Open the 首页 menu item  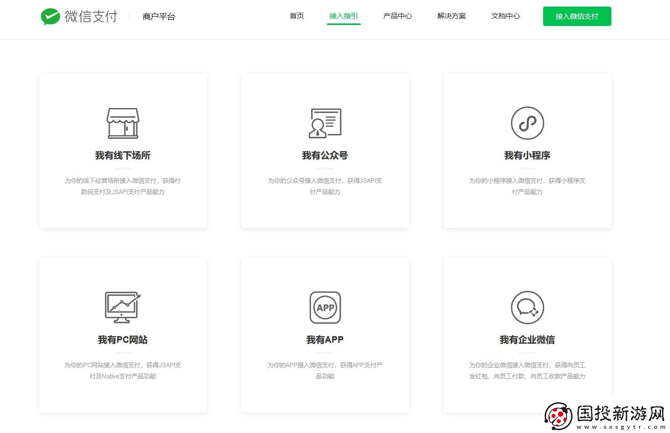pyautogui.click(x=296, y=16)
